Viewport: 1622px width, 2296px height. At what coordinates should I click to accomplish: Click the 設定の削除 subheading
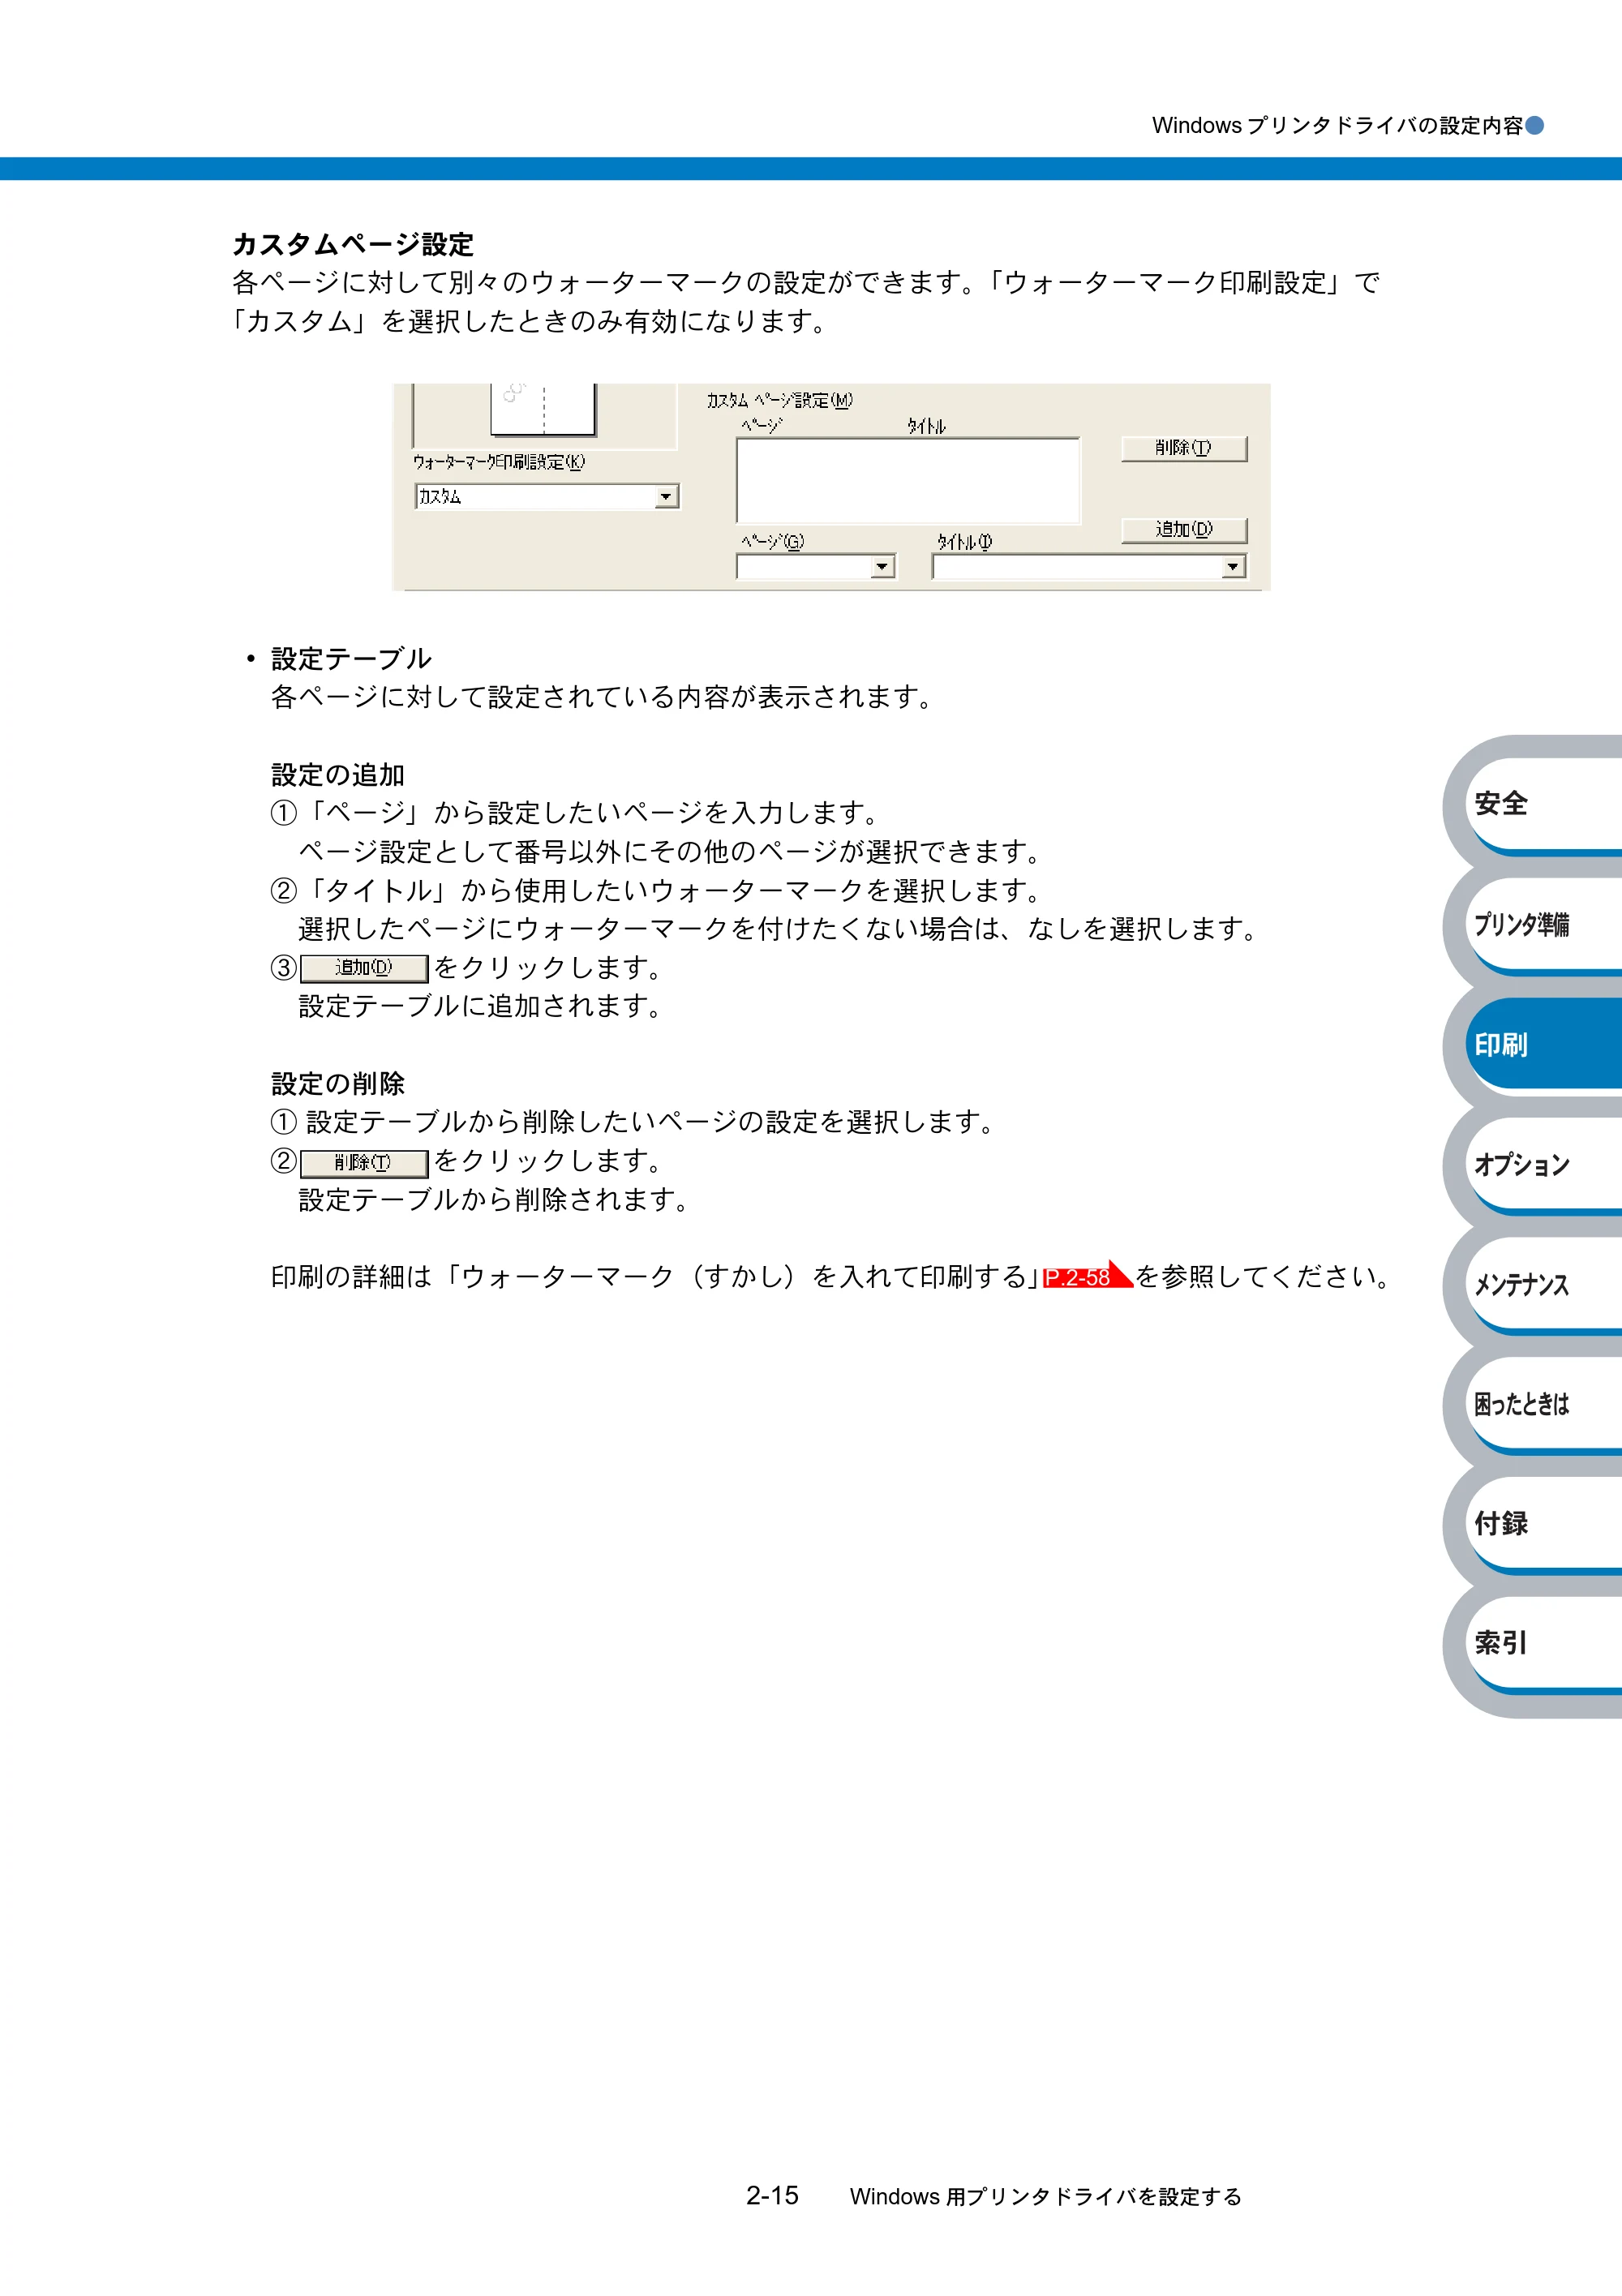click(x=338, y=1084)
